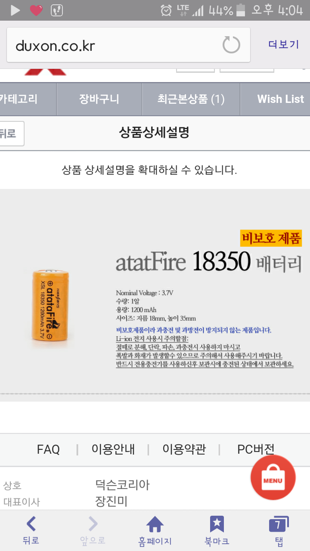Tap the footsteps pedometer status icon
This screenshot has width=310, height=551.
57,10
